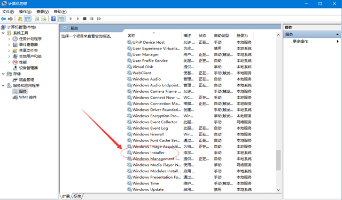Viewport: 342px width, 200px height.
Task: Expand the 任务计划程序 node chevron
Action: coord(9,39)
